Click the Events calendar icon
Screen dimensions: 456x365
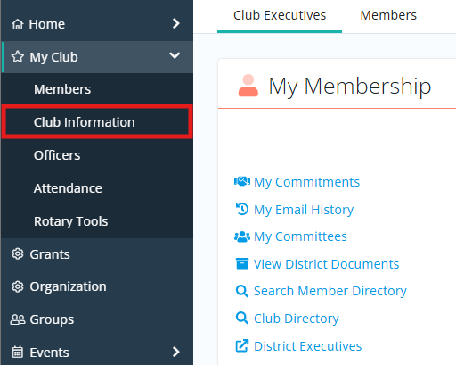(18, 353)
